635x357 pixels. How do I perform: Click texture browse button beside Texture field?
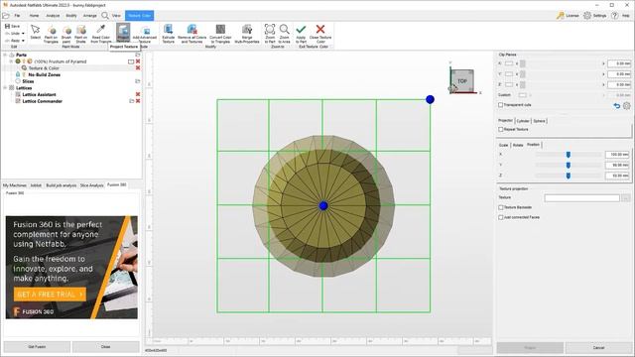pyautogui.click(x=626, y=198)
